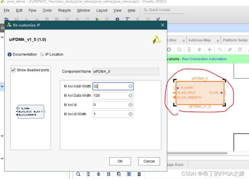Click the trash delete icon in bottom panel
This screenshot has width=249, height=179.
[x=139, y=174]
